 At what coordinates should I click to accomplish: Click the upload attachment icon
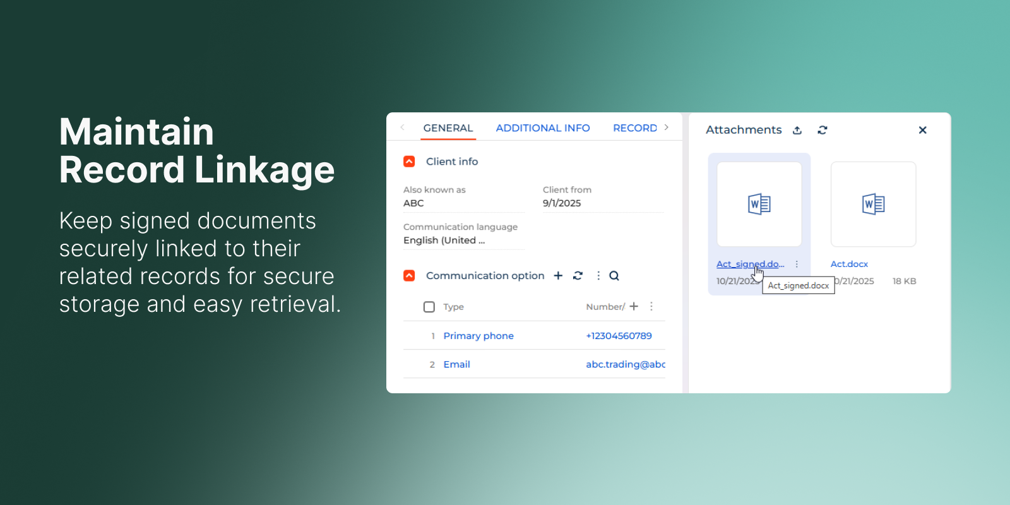coord(797,130)
